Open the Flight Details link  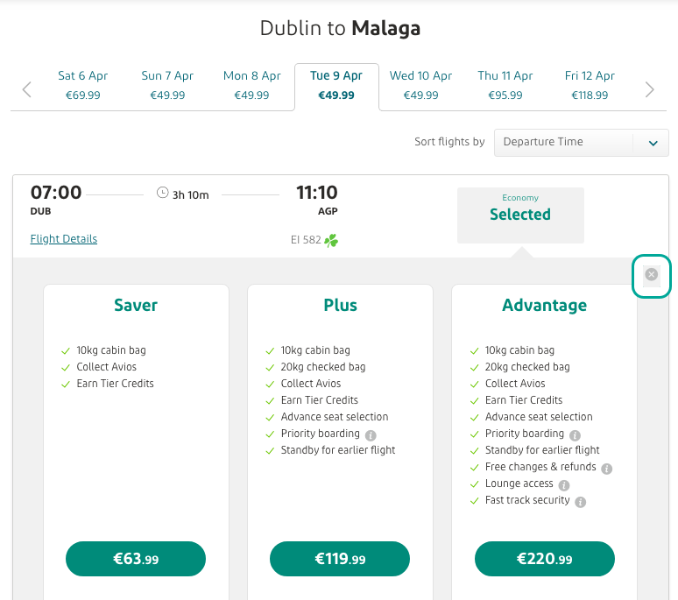tap(64, 239)
